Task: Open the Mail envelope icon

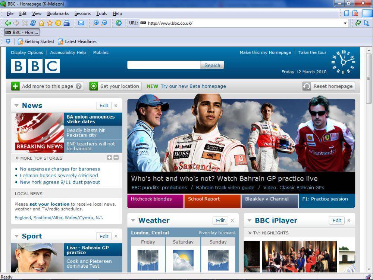Action: [81, 23]
